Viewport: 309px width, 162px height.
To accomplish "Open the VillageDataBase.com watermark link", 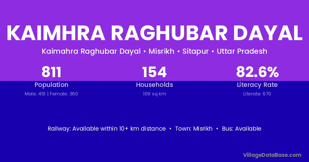I will point(272,155).
